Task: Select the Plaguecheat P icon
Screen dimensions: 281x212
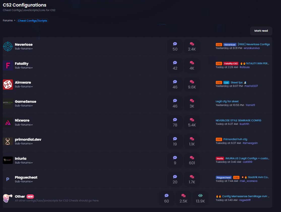Action: 8,179
